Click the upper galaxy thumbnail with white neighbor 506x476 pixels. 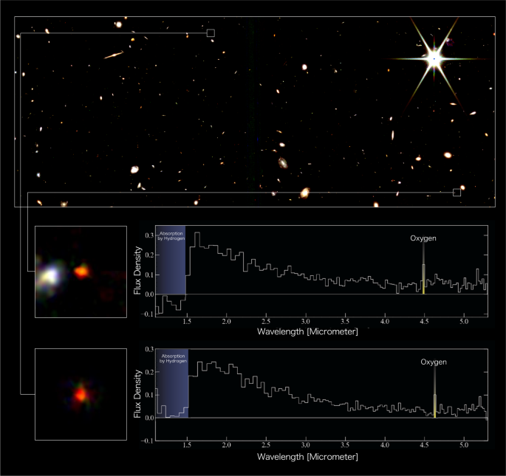pyautogui.click(x=81, y=272)
